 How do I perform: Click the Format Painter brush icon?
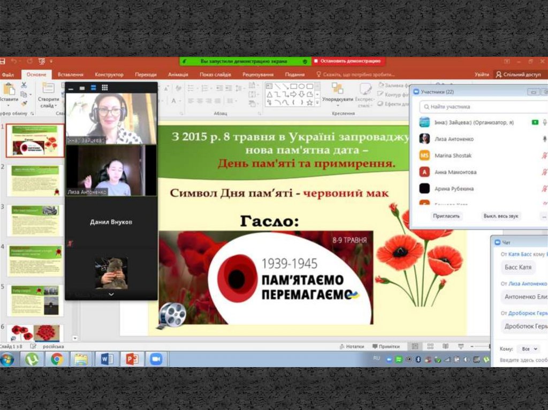[24, 103]
